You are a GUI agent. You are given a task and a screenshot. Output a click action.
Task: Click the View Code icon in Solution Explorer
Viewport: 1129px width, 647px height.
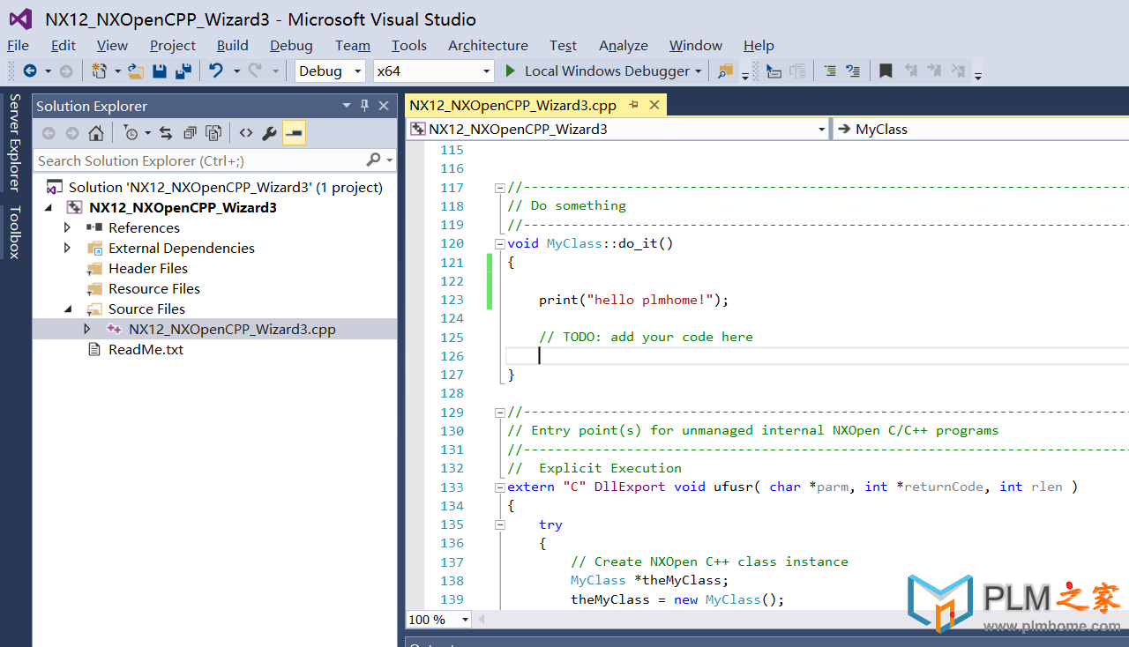[246, 133]
